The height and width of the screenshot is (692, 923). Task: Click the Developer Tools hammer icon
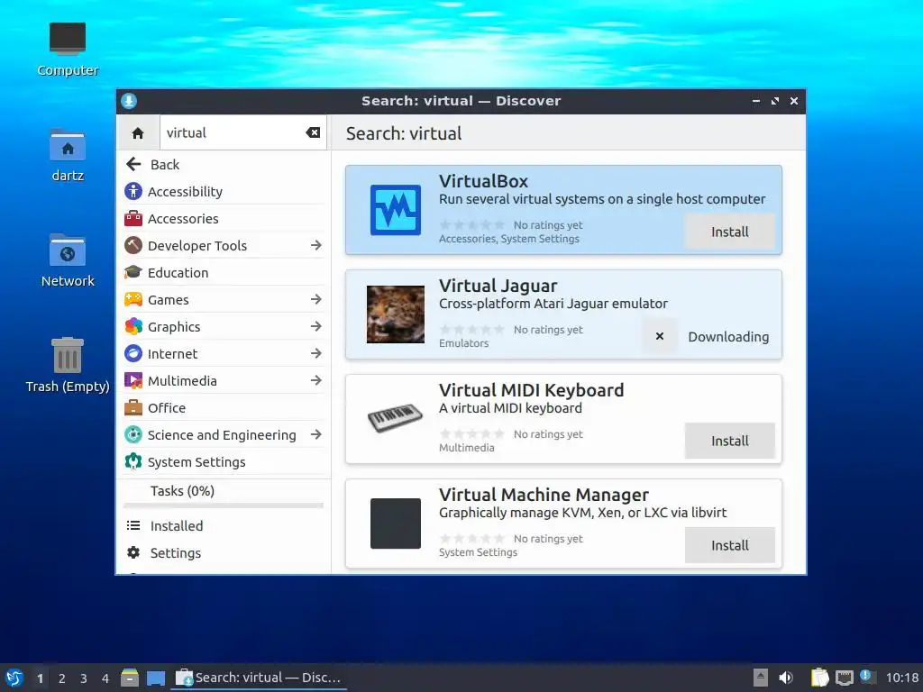(133, 245)
